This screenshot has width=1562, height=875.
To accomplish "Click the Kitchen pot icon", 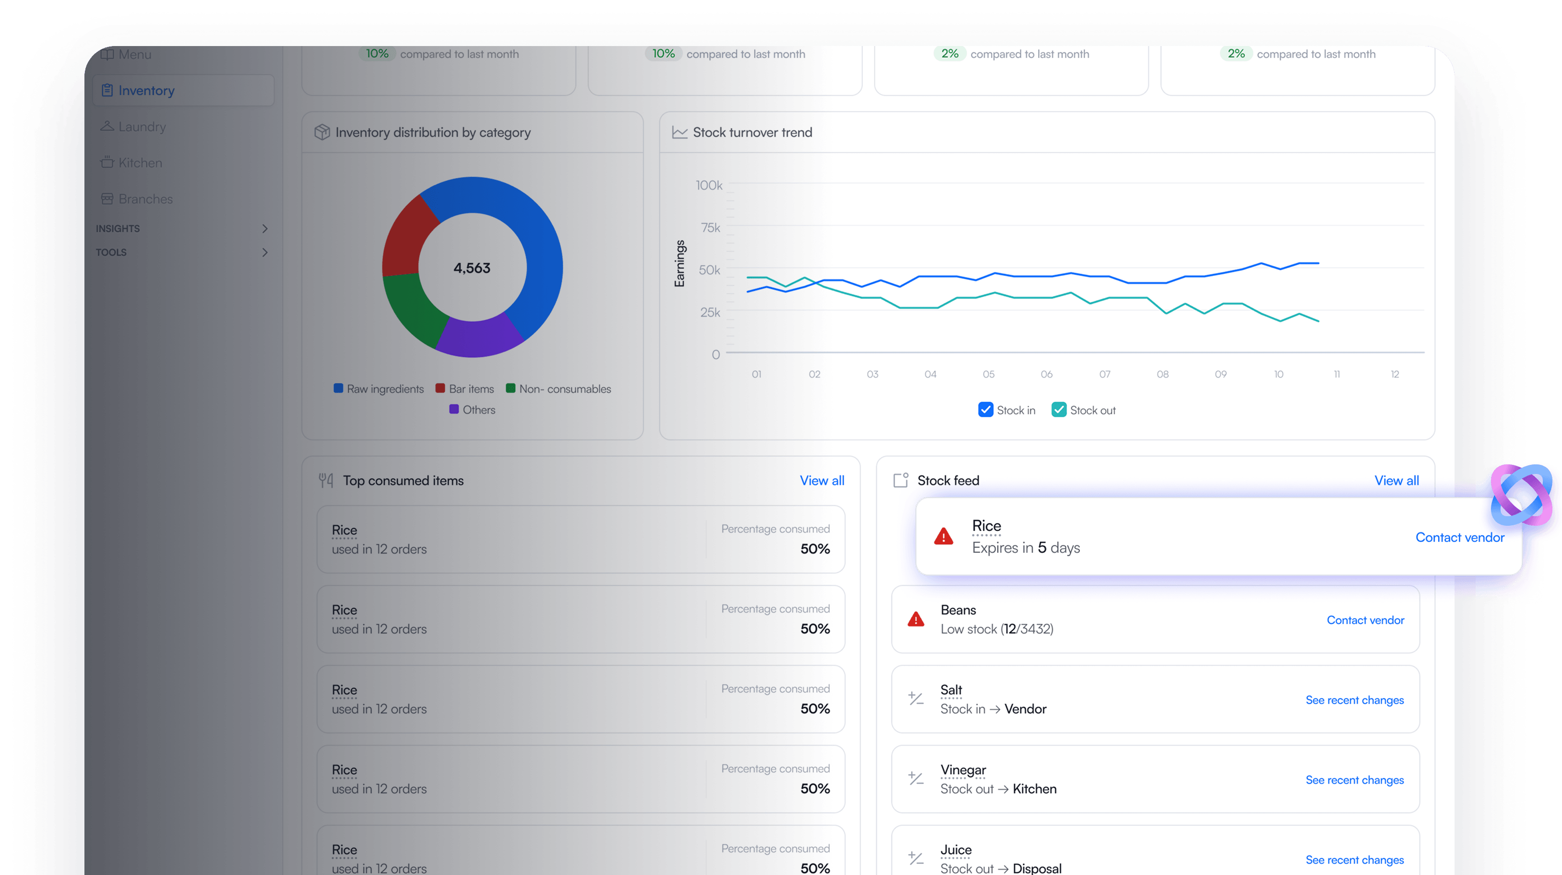I will 106,163.
